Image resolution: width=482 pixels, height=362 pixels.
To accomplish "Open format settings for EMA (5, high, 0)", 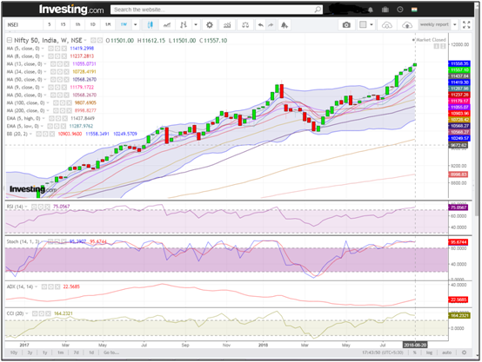I will pos(58,118).
